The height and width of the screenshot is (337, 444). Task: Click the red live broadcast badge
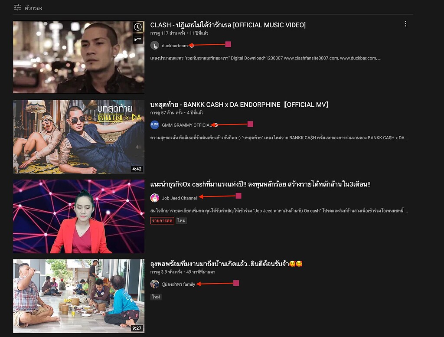click(x=162, y=221)
